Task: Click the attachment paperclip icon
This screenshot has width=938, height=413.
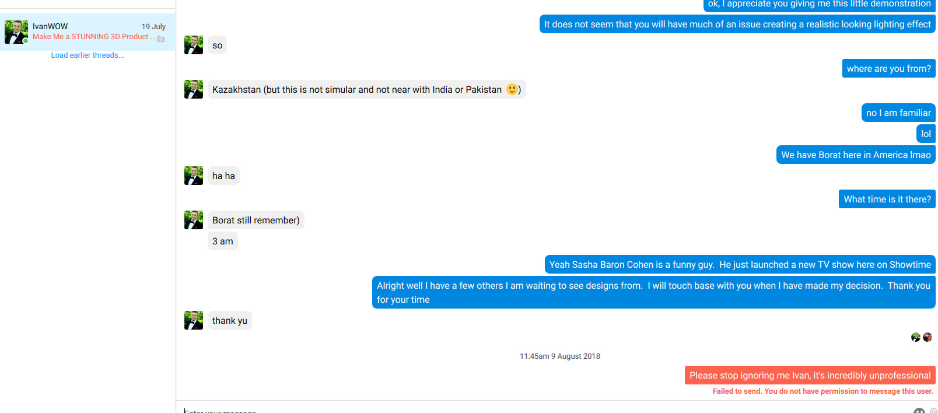Action: tap(933, 411)
